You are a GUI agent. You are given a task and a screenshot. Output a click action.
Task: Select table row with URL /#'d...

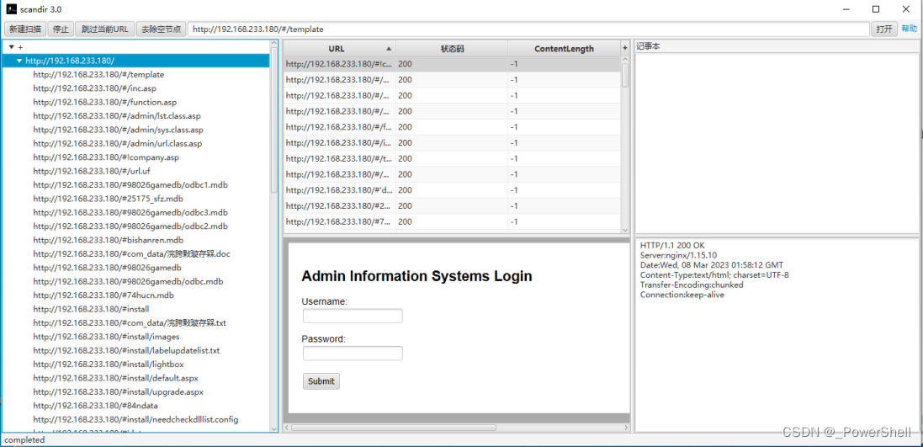click(x=452, y=189)
